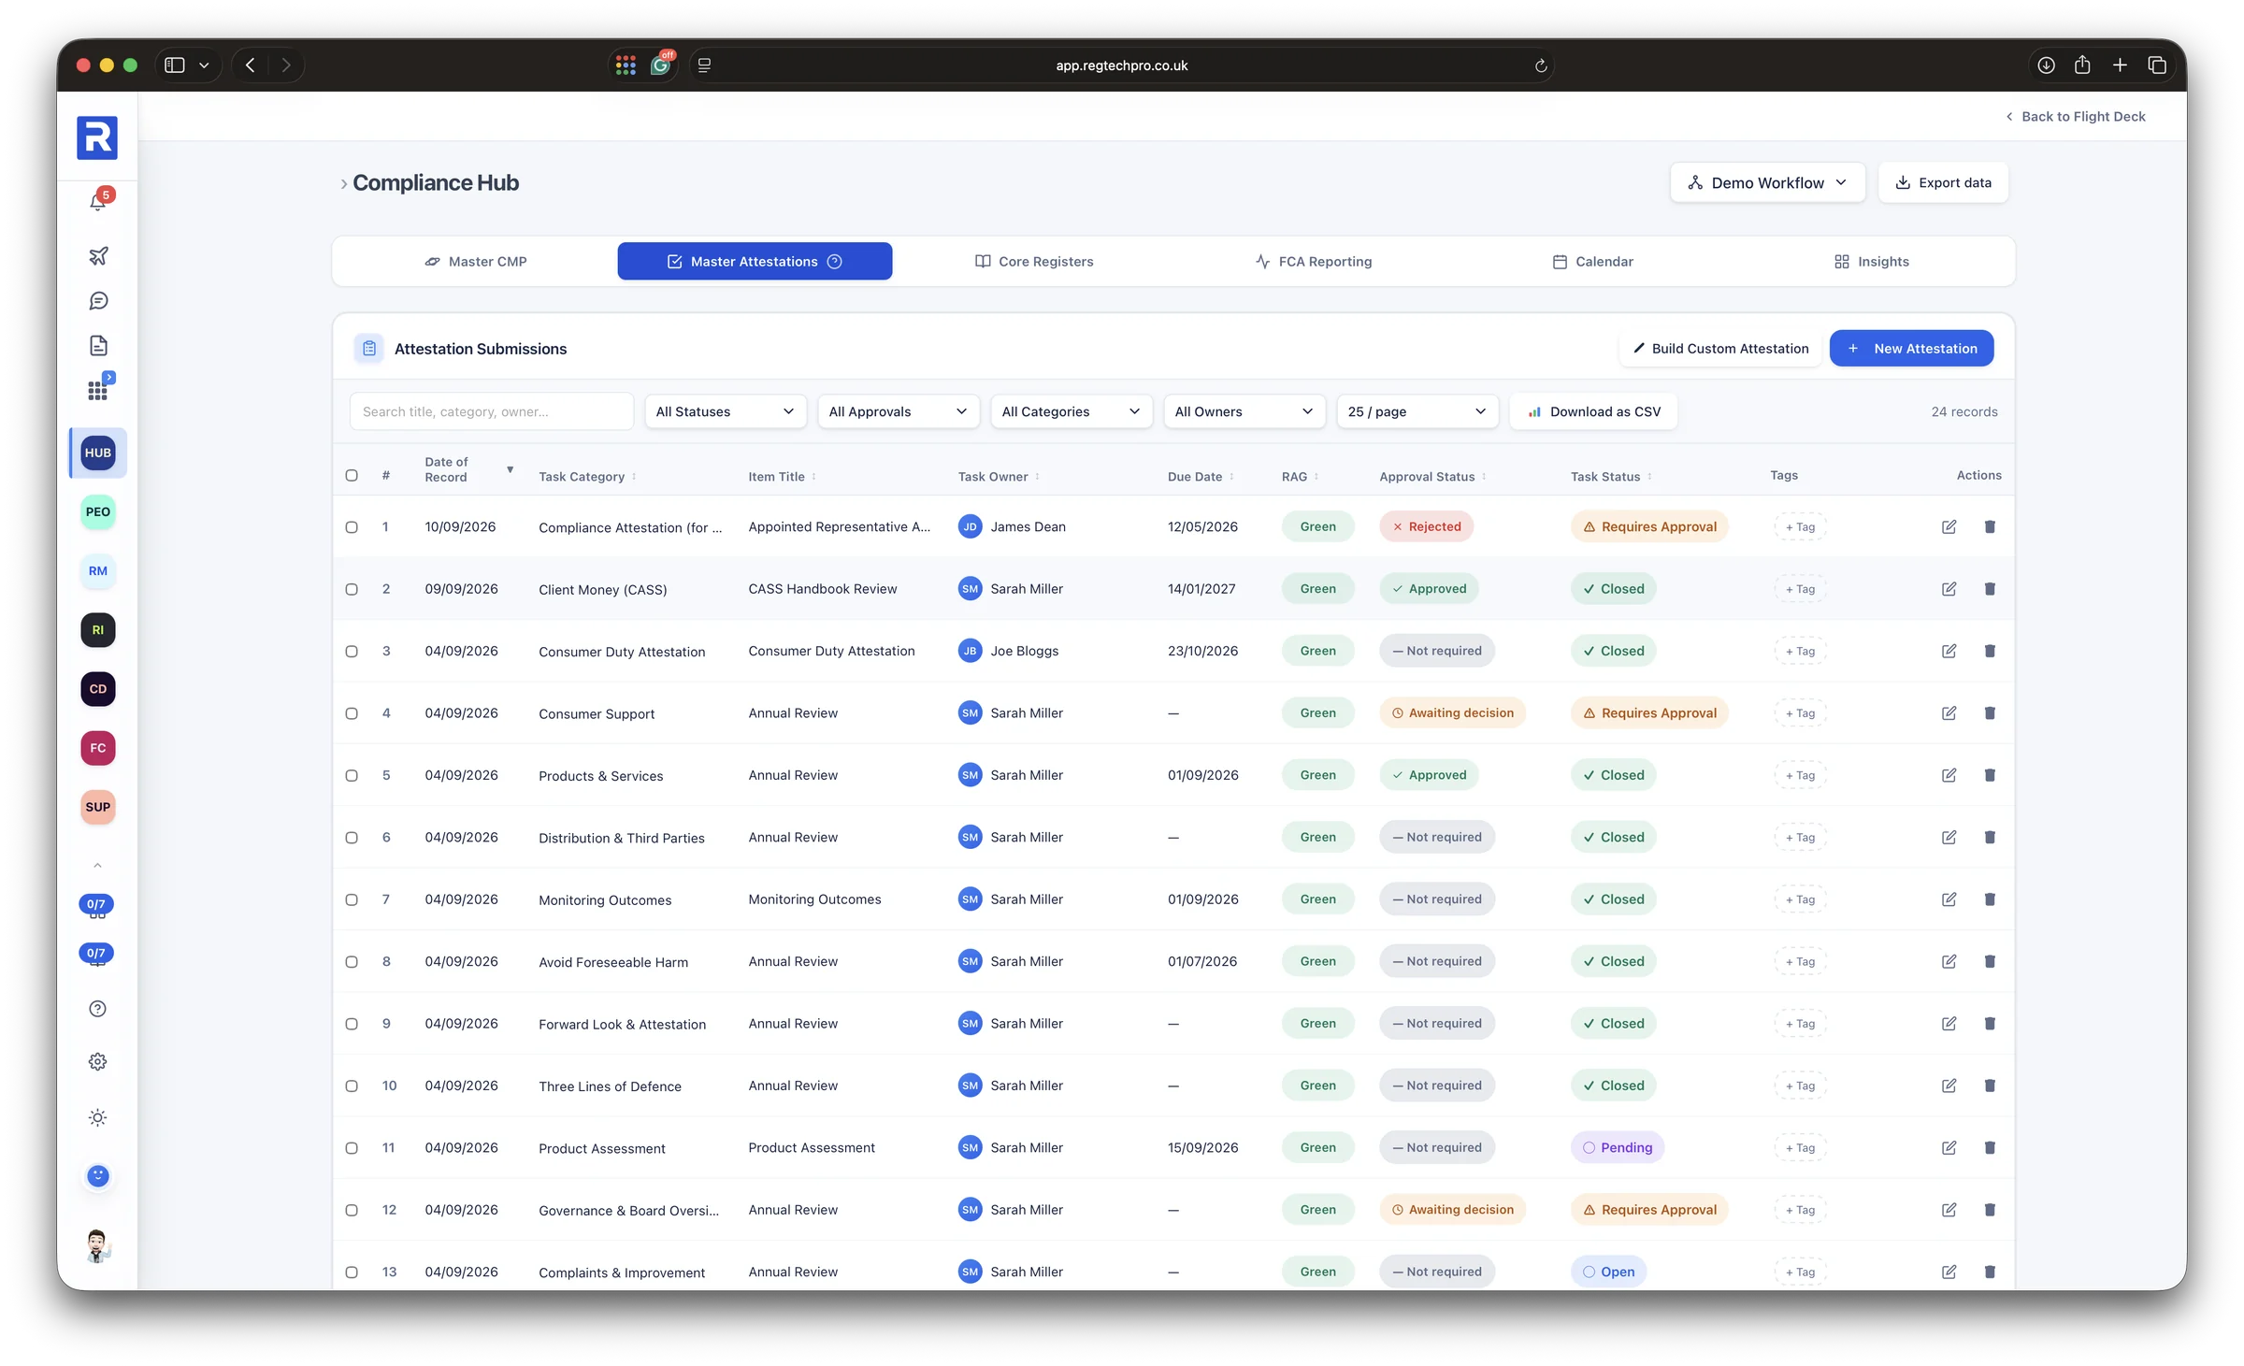Go Back to Flight Deck

click(2075, 117)
